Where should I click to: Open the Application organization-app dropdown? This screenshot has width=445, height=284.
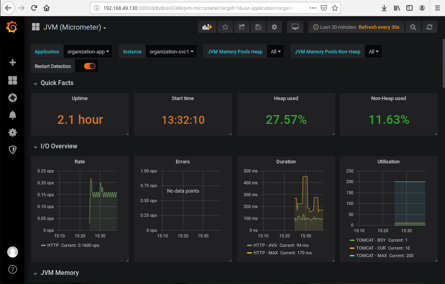pyautogui.click(x=88, y=51)
